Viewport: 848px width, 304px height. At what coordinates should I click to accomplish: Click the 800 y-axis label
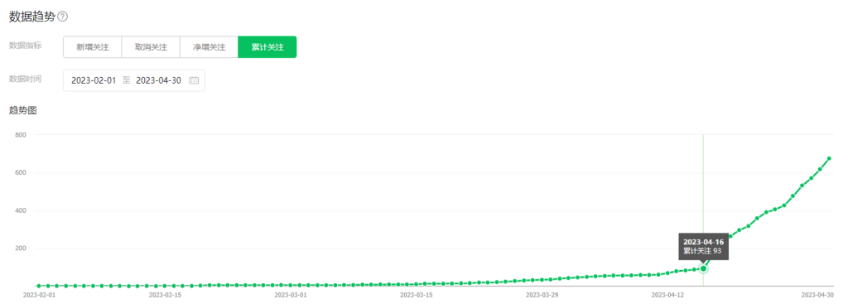pyautogui.click(x=22, y=135)
